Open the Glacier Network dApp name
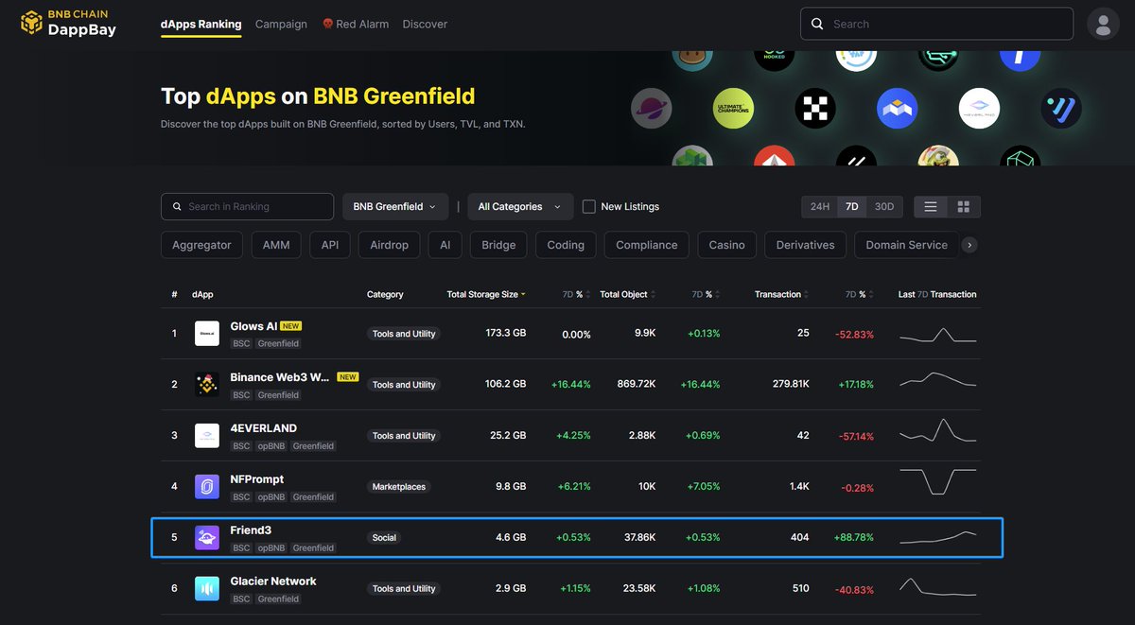This screenshot has width=1135, height=625. click(x=273, y=582)
